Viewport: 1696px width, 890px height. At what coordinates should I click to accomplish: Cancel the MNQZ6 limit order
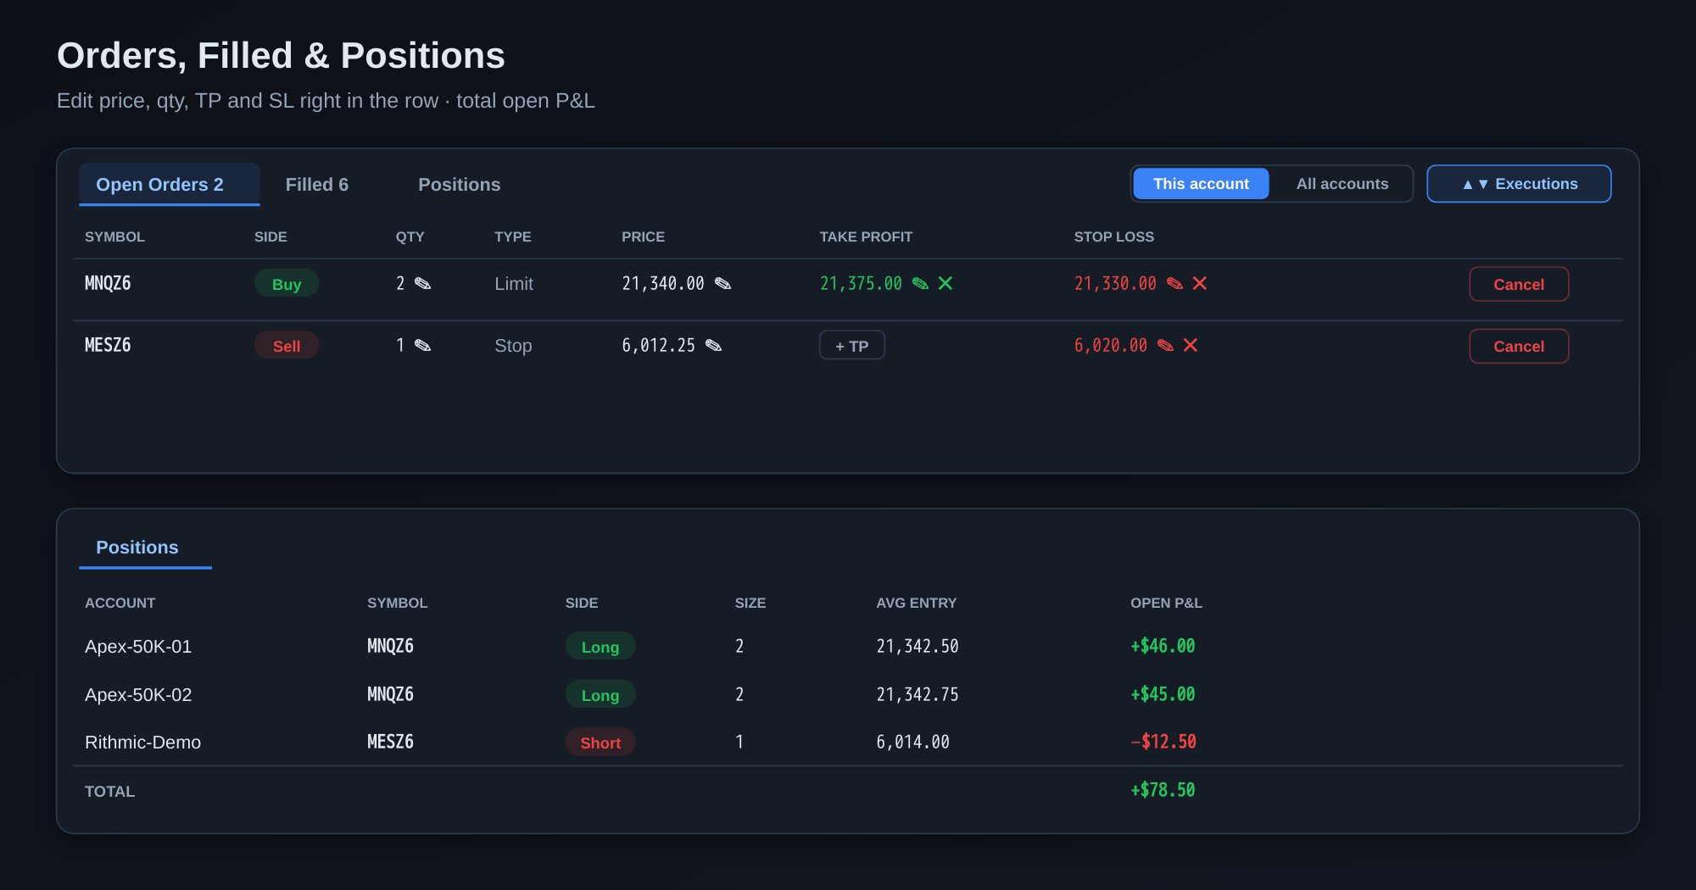(x=1519, y=285)
